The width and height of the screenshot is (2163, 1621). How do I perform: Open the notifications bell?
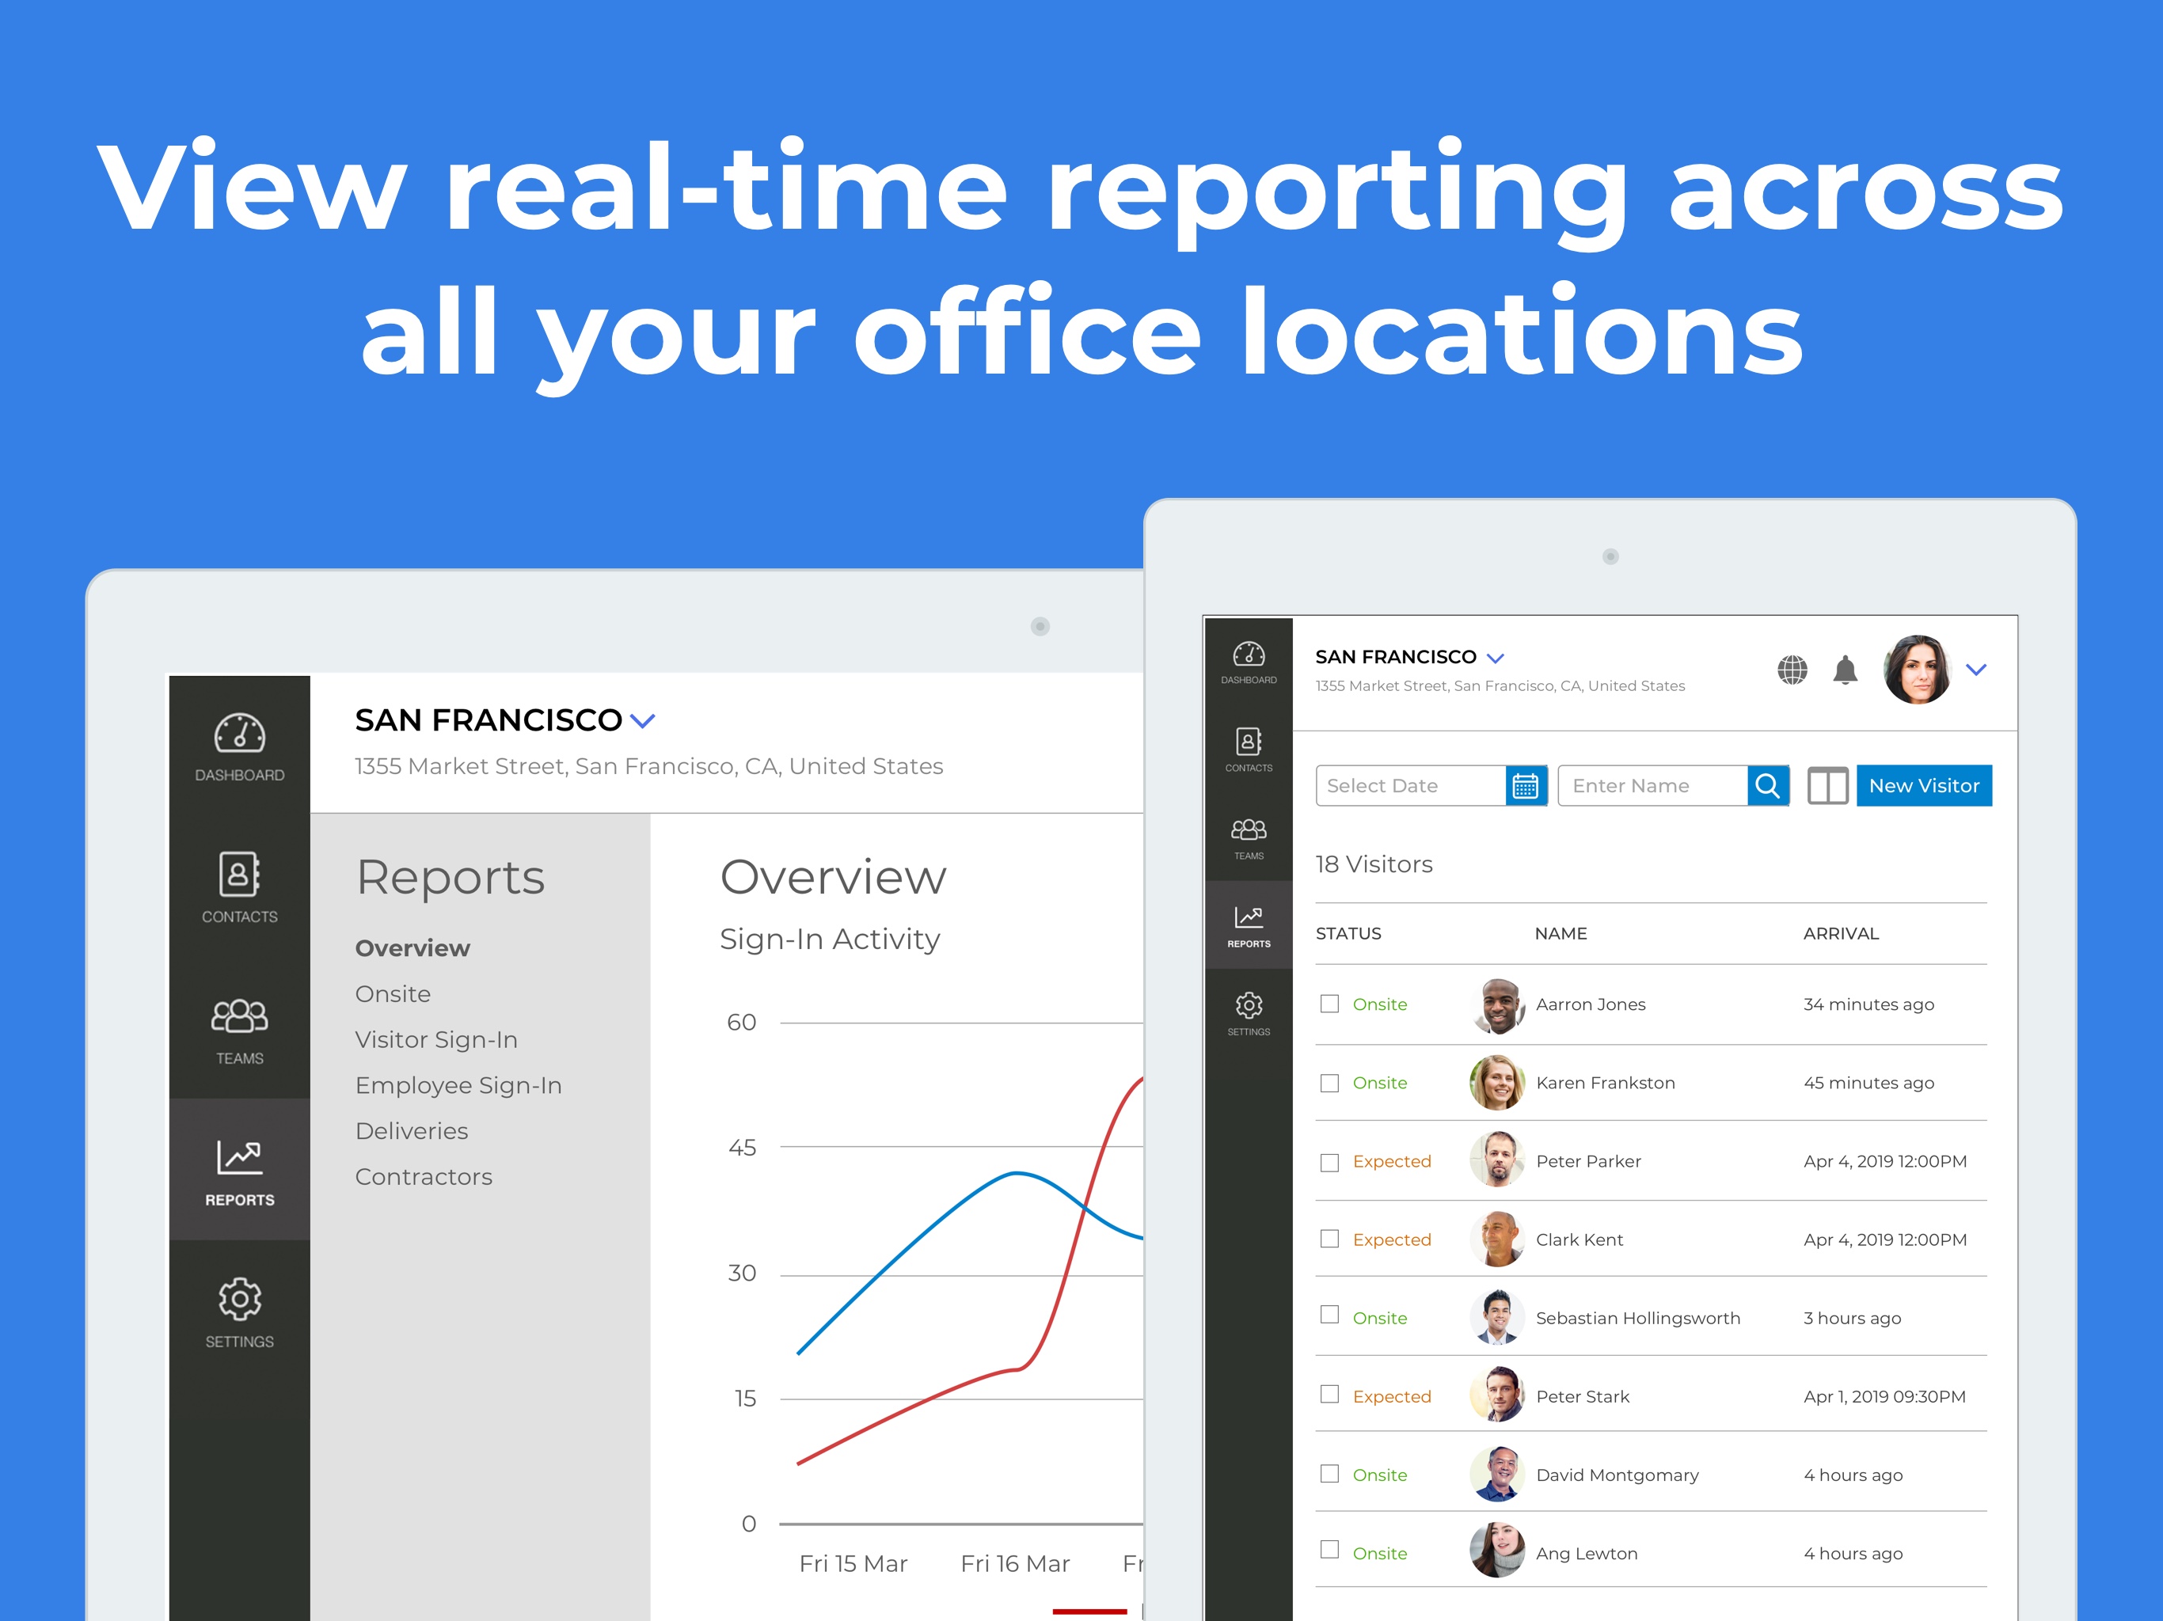click(1844, 670)
